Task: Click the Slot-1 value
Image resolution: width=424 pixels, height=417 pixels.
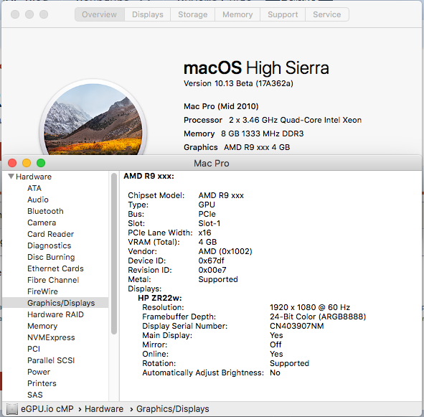Action: [x=209, y=223]
